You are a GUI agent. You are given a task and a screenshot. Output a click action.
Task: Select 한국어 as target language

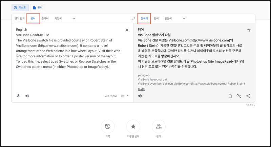[x=144, y=19]
